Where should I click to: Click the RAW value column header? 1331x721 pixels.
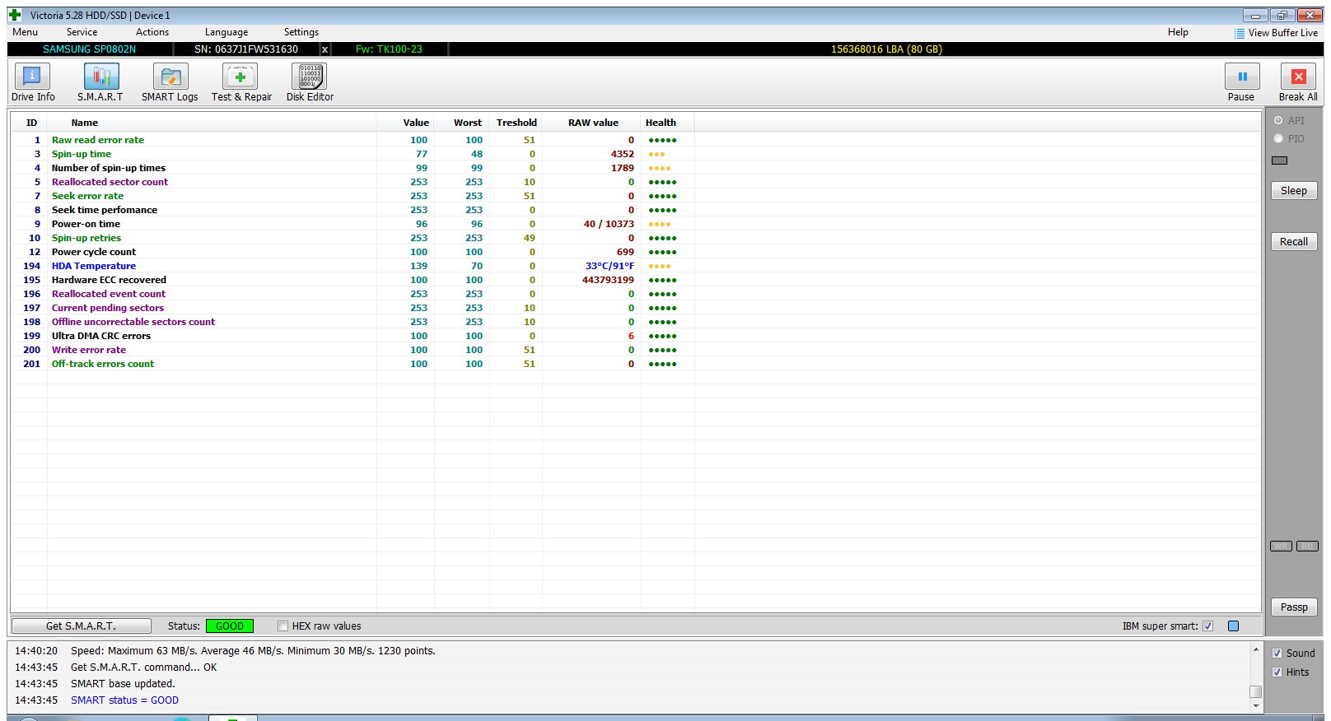tap(593, 123)
